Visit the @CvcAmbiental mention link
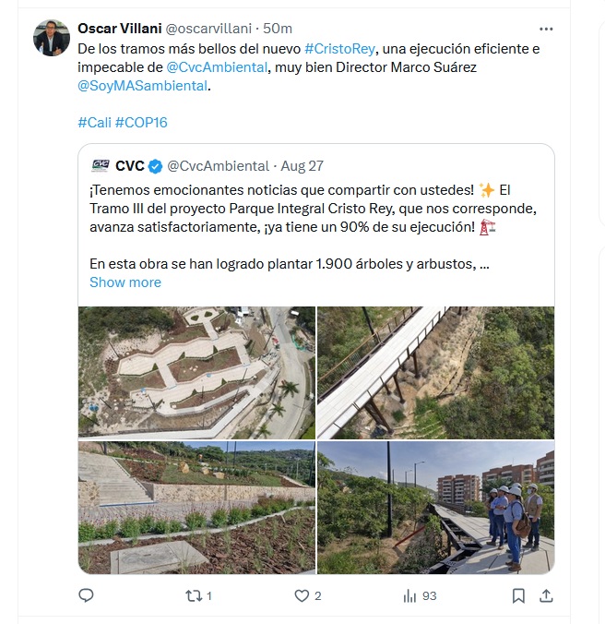 click(217, 67)
